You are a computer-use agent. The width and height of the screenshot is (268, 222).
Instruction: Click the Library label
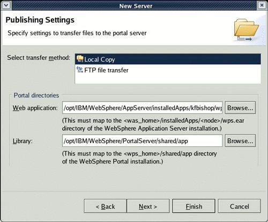[23, 141]
